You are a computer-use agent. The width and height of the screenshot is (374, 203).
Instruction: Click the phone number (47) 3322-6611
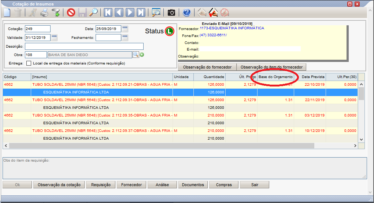pyautogui.click(x=213, y=35)
